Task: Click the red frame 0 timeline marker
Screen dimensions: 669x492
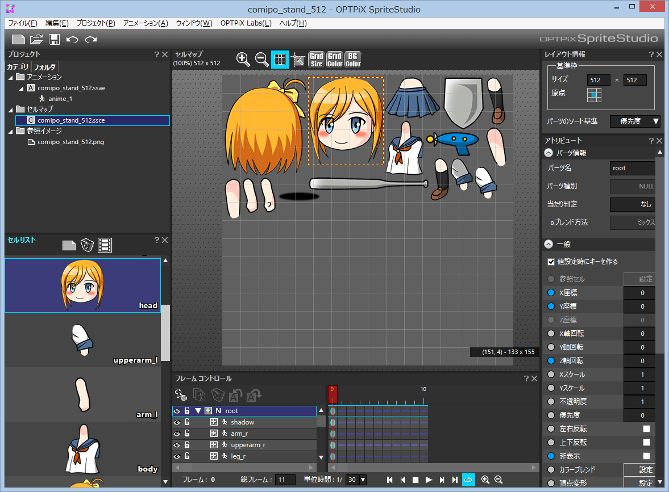Action: [333, 394]
